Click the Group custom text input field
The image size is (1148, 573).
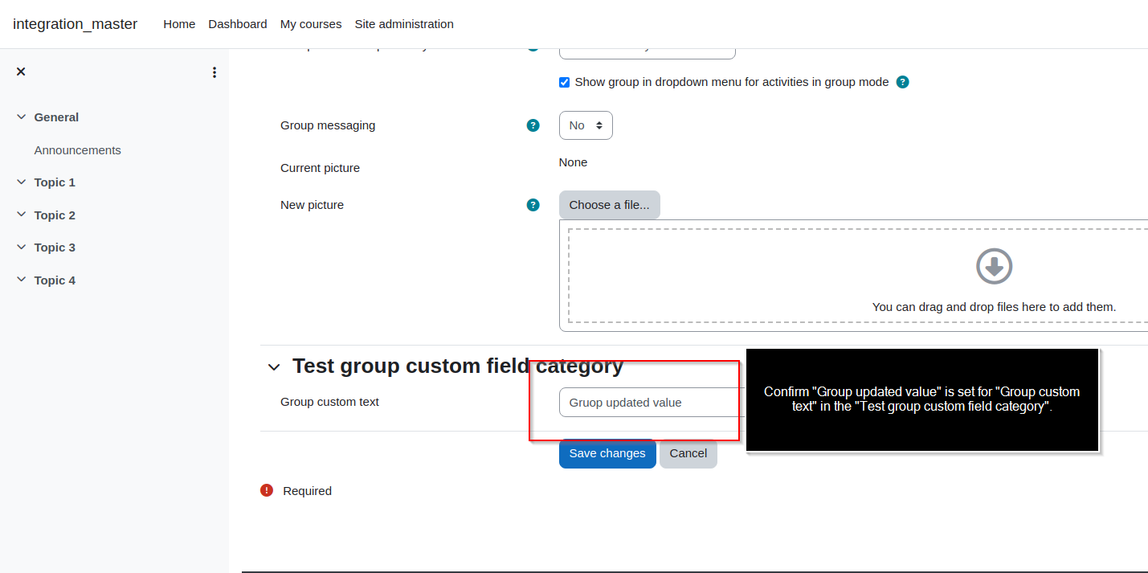click(x=652, y=403)
